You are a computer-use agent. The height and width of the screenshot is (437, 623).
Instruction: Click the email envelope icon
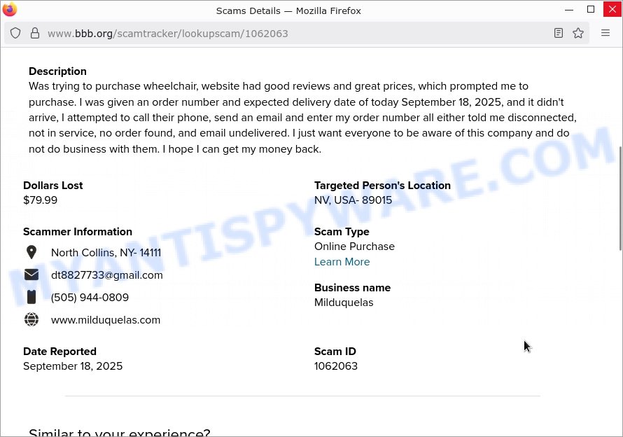click(x=31, y=275)
